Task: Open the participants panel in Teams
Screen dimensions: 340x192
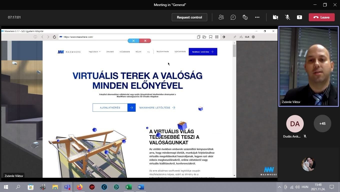Action: [221, 17]
